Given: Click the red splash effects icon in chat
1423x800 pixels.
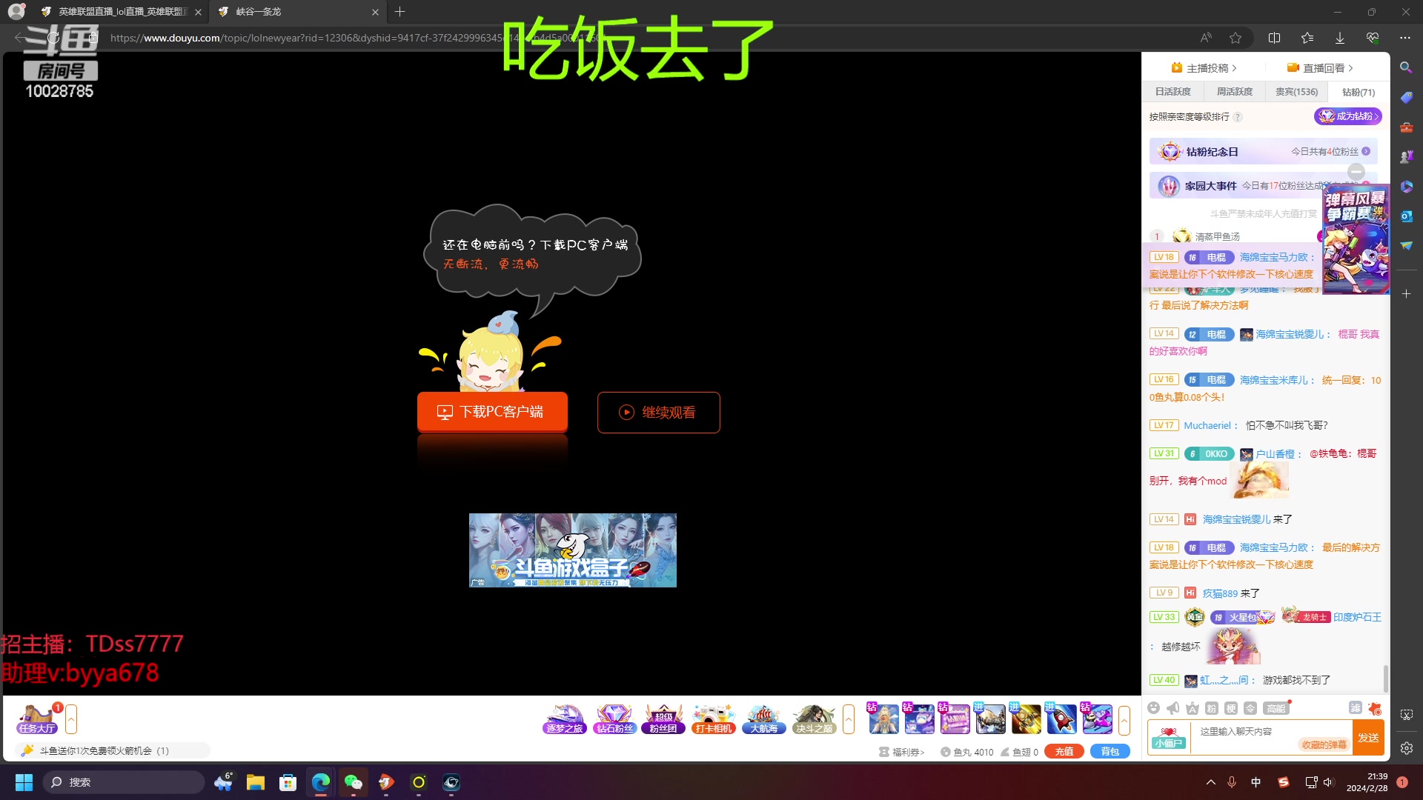Looking at the screenshot, I should pyautogui.click(x=1376, y=708).
